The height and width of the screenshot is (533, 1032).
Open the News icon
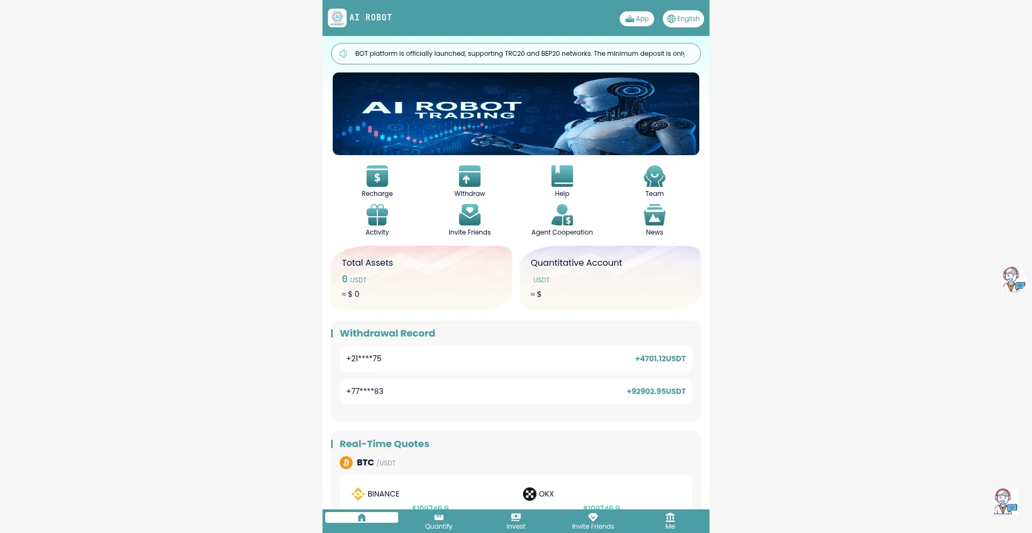[x=654, y=215]
